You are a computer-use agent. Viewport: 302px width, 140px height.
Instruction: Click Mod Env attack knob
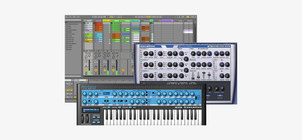pyautogui.click(x=193, y=65)
